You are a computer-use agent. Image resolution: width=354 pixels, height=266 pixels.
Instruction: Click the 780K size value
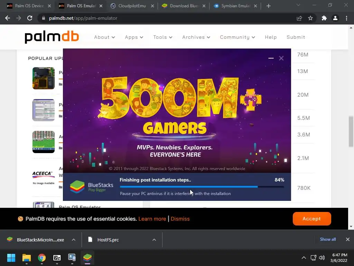[x=304, y=188]
